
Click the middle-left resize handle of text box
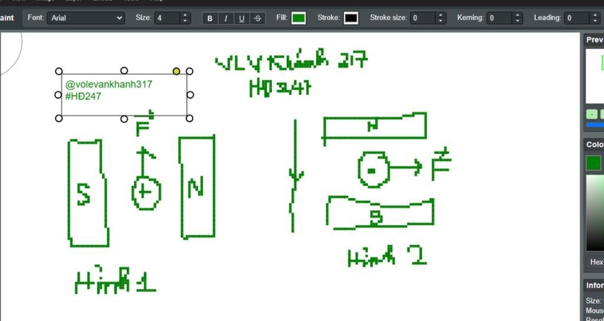click(x=58, y=95)
